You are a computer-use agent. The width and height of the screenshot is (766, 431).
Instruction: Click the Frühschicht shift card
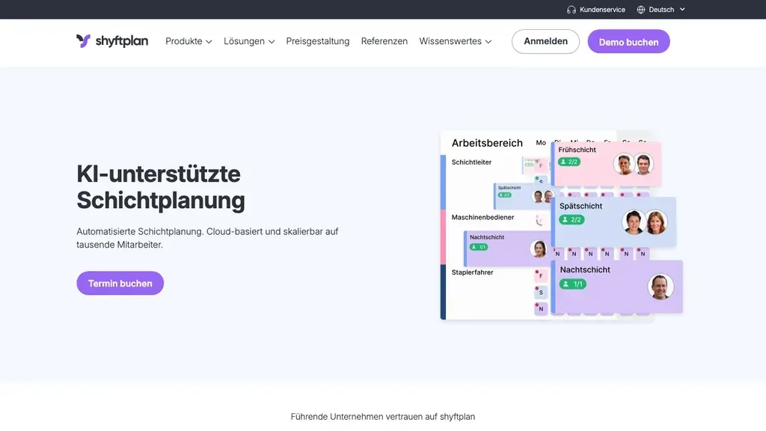tap(606, 164)
